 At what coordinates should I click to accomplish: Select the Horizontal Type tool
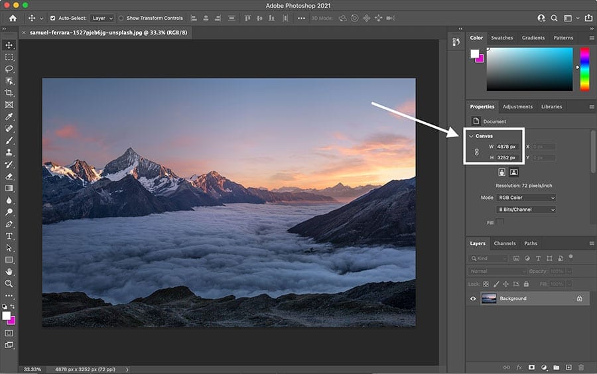click(9, 236)
